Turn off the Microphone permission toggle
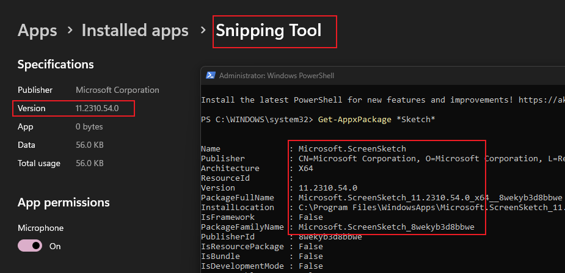 tap(30, 246)
